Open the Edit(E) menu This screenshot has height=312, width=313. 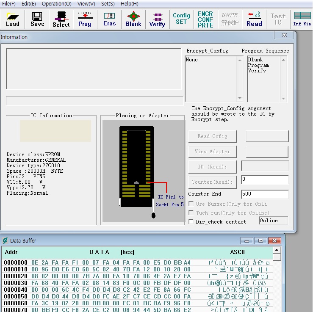[x=28, y=3]
